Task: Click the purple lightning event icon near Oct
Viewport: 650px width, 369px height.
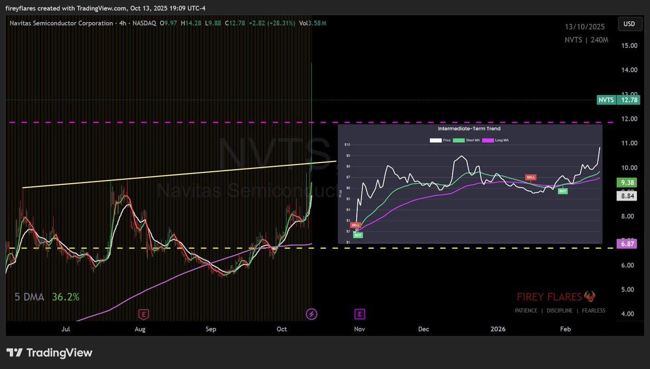Action: click(x=311, y=314)
